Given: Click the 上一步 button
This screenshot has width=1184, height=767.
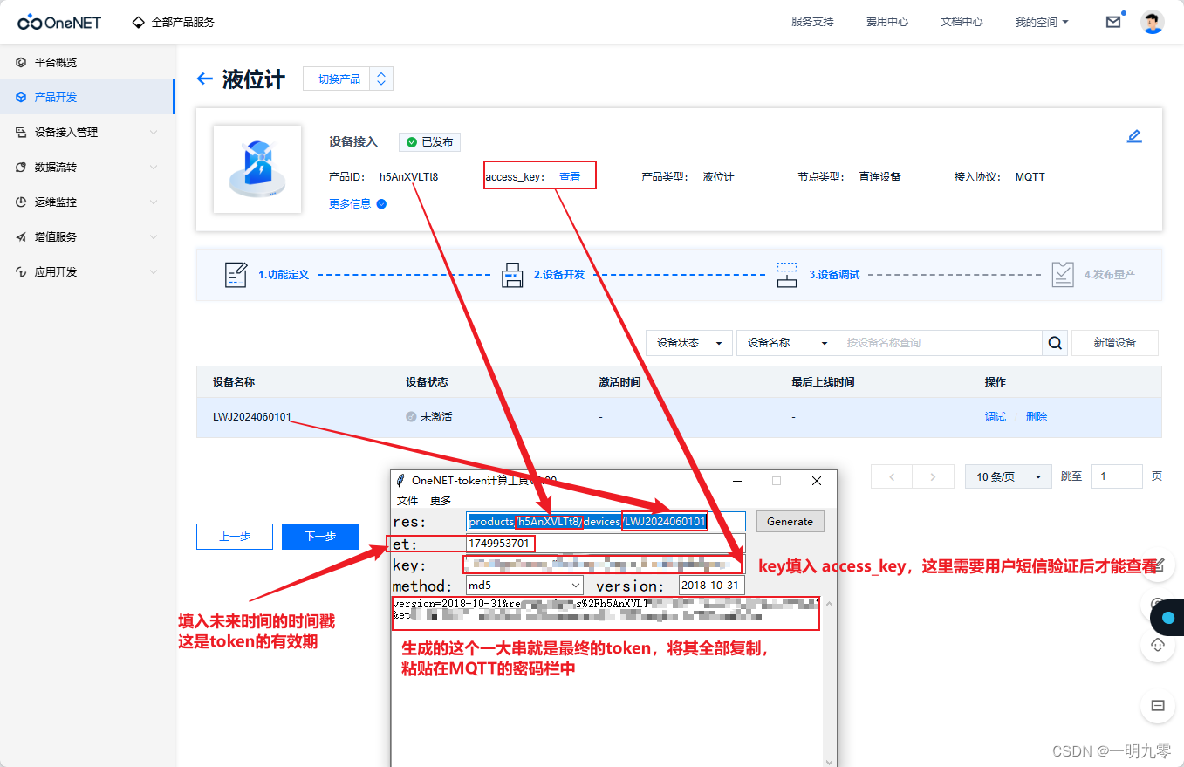Looking at the screenshot, I should click(x=235, y=537).
